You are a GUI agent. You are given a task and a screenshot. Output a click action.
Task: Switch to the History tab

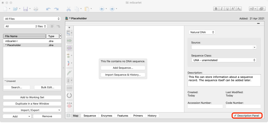tap(152, 116)
